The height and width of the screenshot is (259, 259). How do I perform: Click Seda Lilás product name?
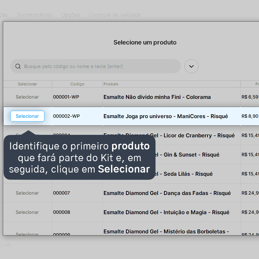[x=184, y=174]
